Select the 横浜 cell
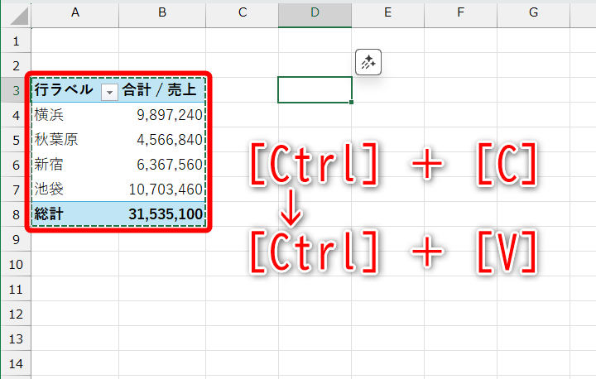596x379 pixels. (x=74, y=115)
